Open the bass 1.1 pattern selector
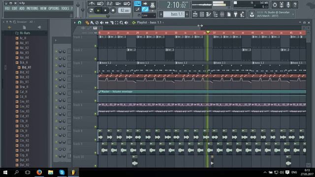The height and width of the screenshot is (177, 315). (x=174, y=14)
